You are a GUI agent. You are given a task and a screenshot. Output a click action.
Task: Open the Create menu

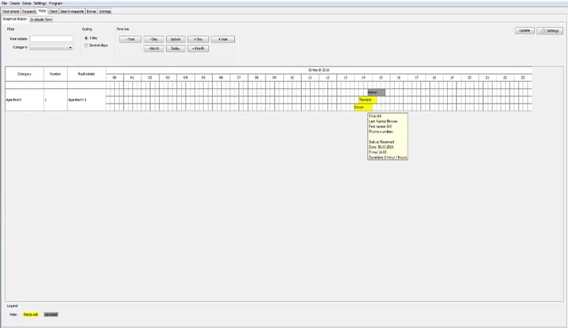(x=14, y=3)
